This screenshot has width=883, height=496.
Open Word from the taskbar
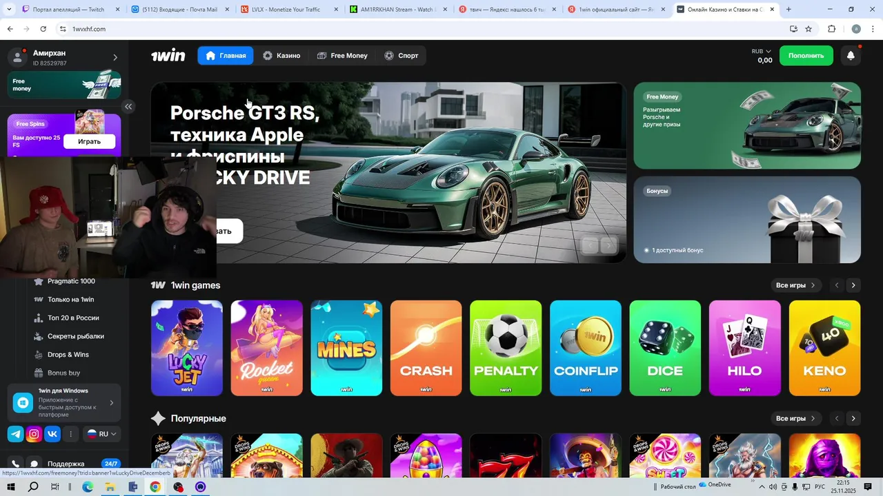(133, 487)
